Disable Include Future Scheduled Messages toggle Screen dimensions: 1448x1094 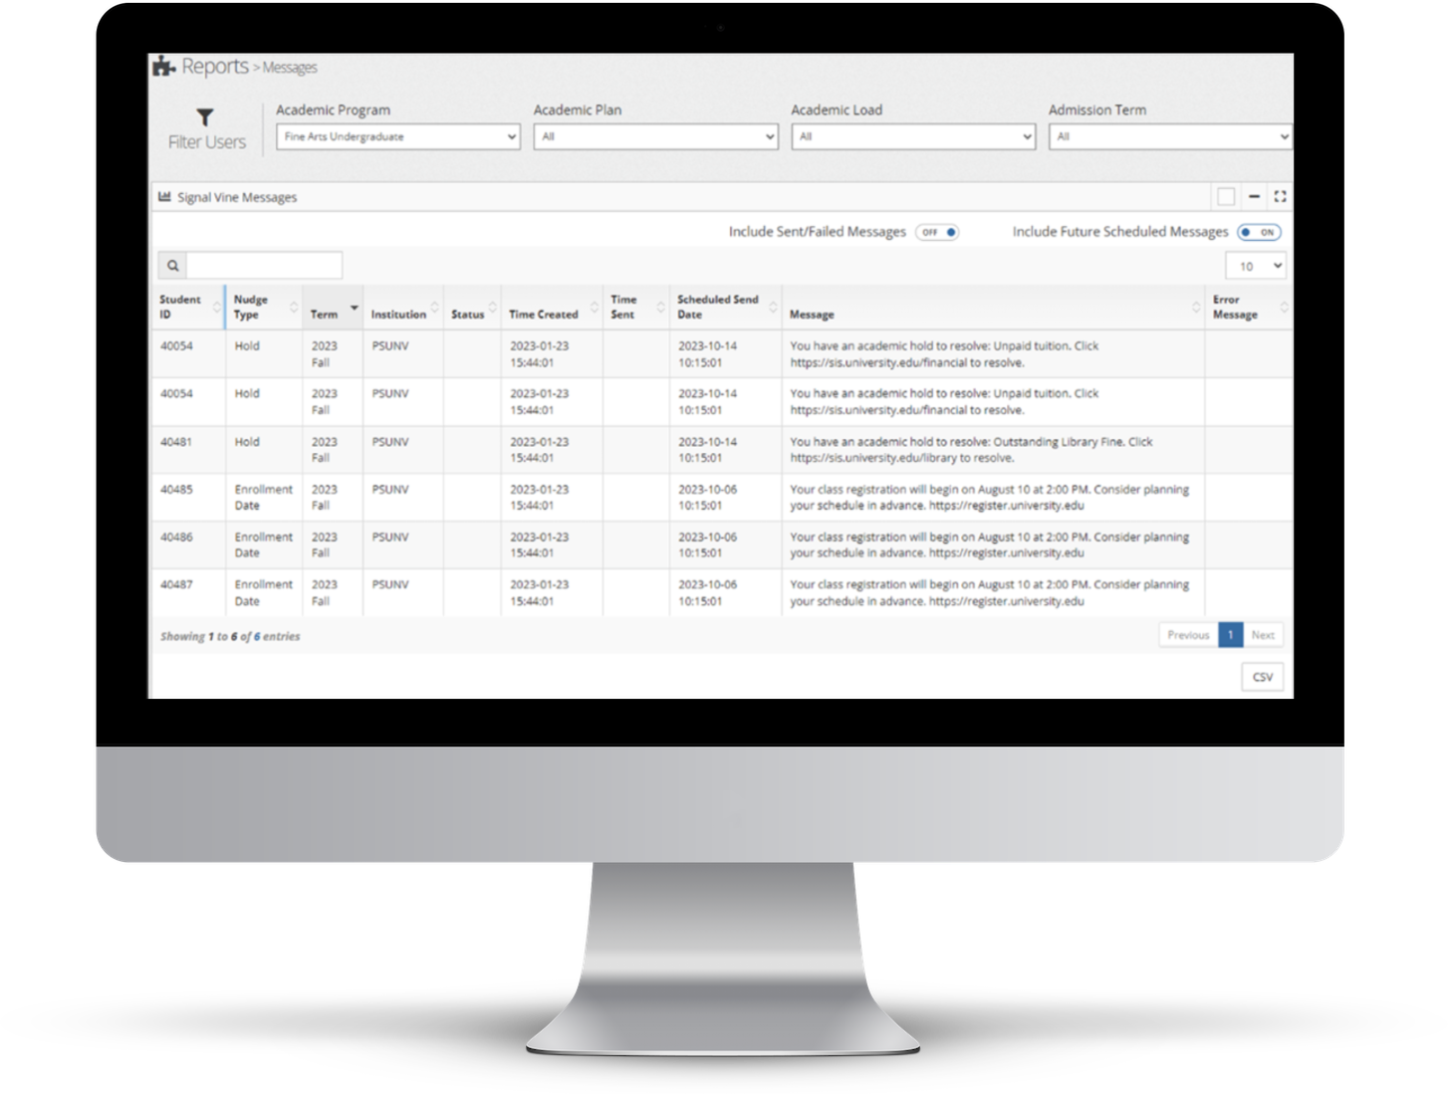[1259, 232]
